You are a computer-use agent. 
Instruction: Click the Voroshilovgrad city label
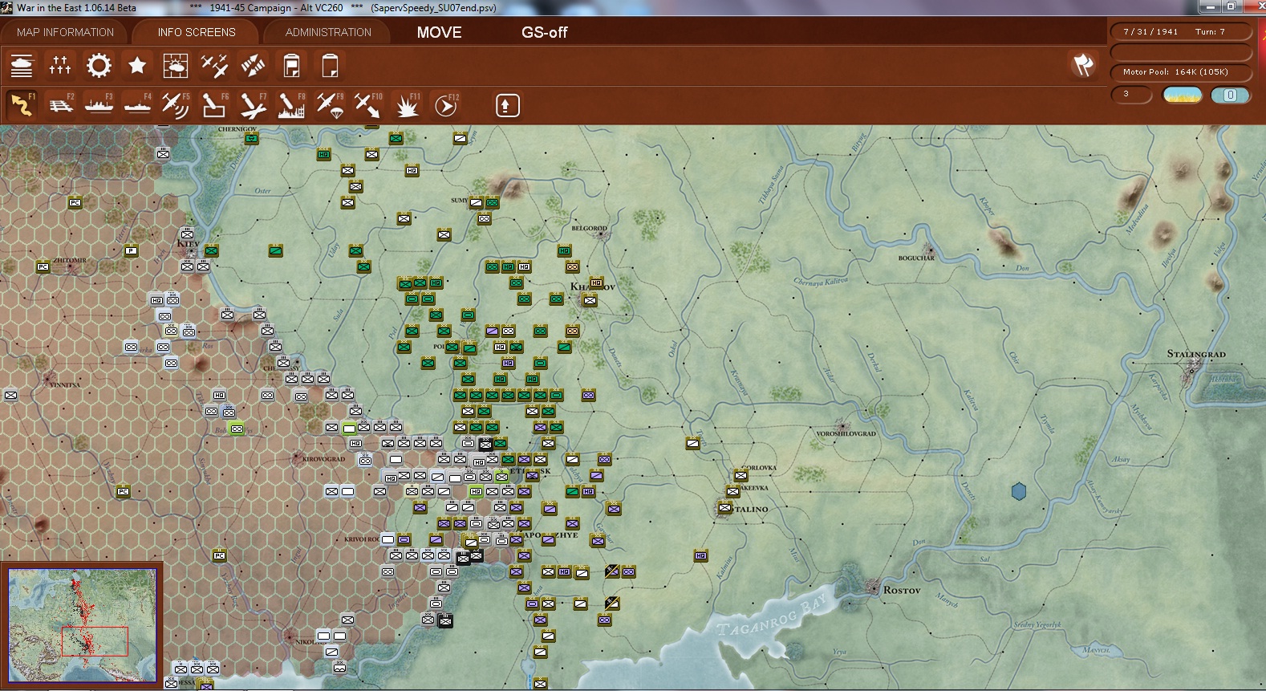846,433
